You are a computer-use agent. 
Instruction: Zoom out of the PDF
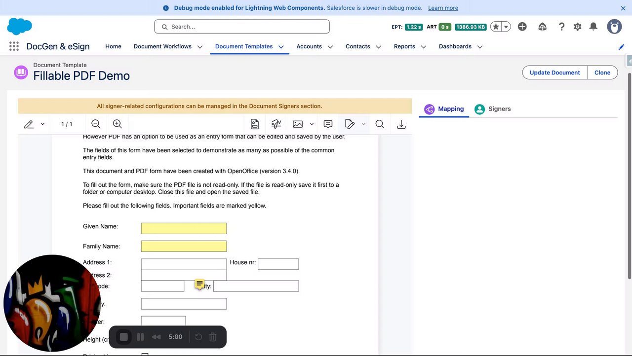tap(96, 124)
